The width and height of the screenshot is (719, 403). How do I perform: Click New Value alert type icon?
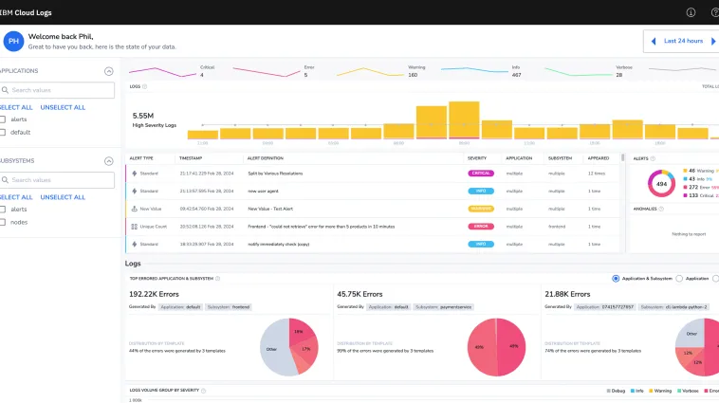[x=135, y=209]
